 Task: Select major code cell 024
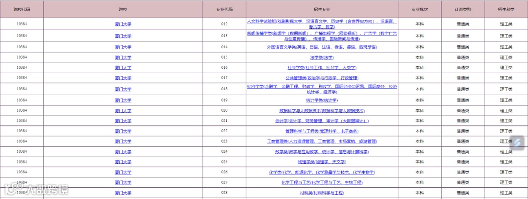pyautogui.click(x=224, y=151)
